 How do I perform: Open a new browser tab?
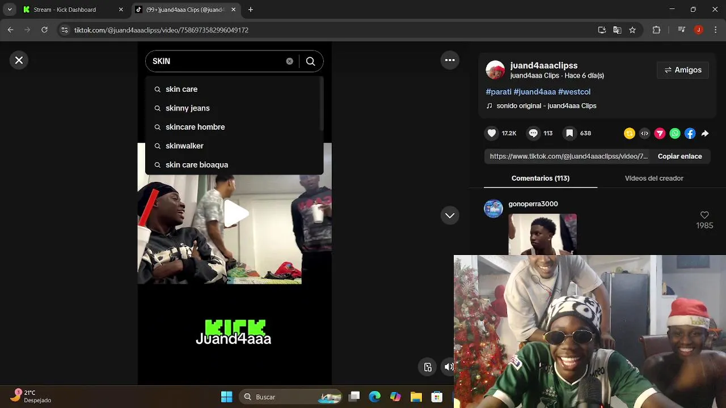point(251,10)
